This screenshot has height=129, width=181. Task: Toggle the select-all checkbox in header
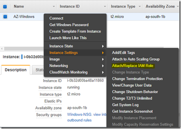[5, 6]
